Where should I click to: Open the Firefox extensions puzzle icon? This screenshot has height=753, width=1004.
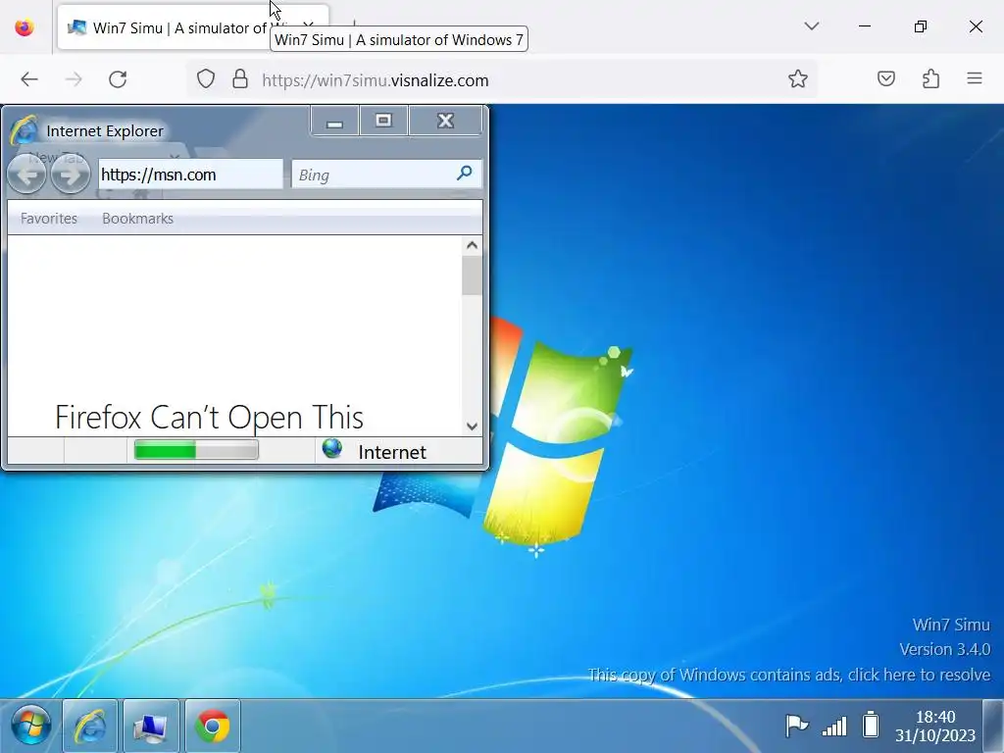click(x=931, y=79)
